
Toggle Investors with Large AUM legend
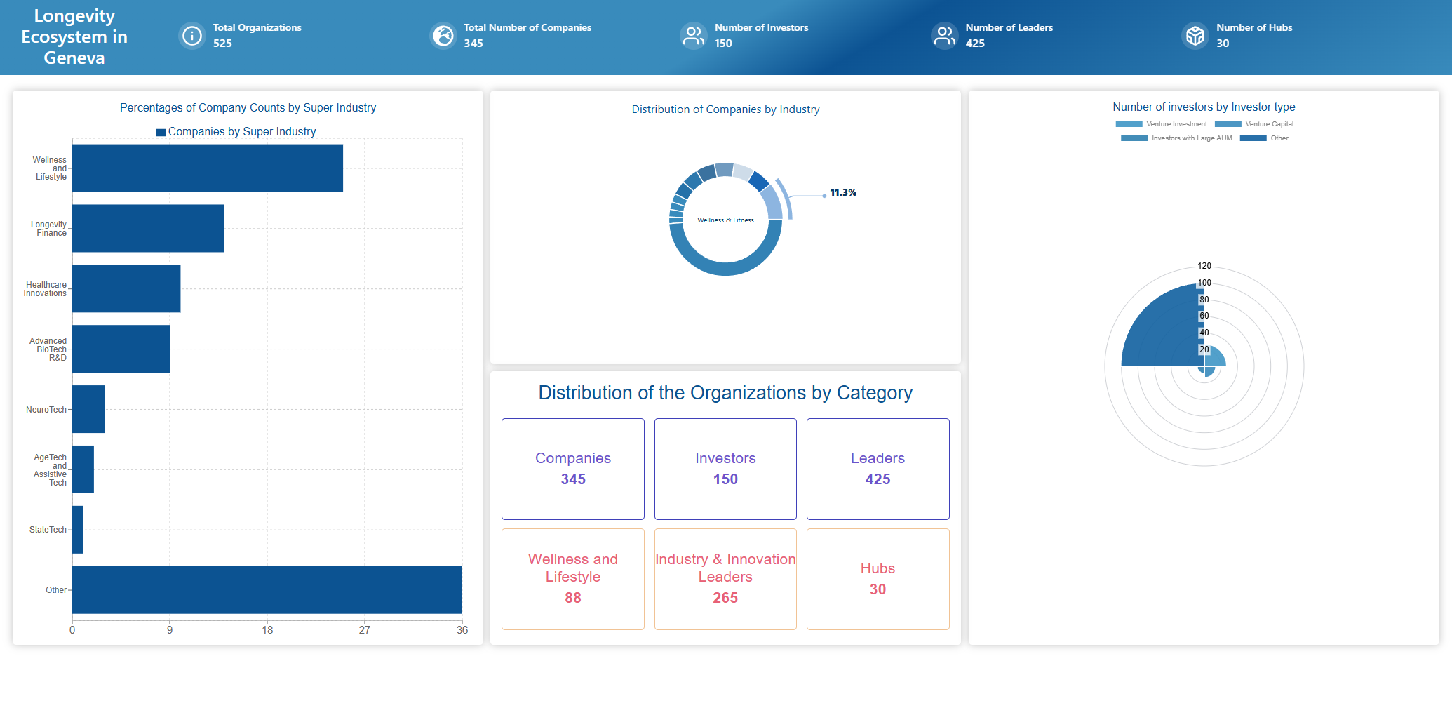tap(1176, 138)
